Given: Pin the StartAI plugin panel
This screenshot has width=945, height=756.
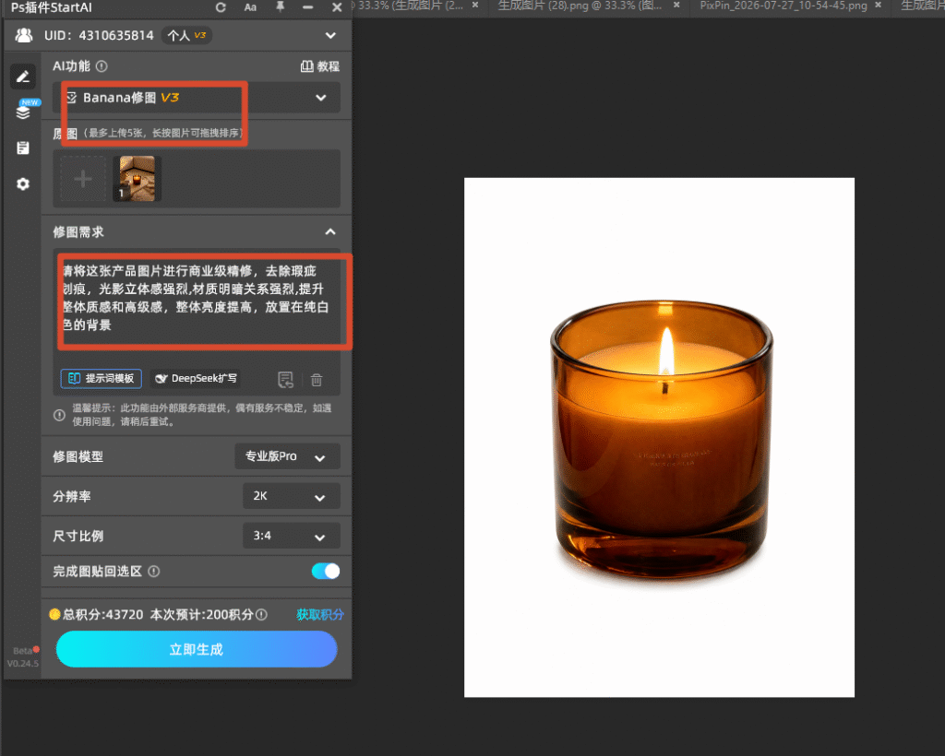Looking at the screenshot, I should tap(280, 7).
